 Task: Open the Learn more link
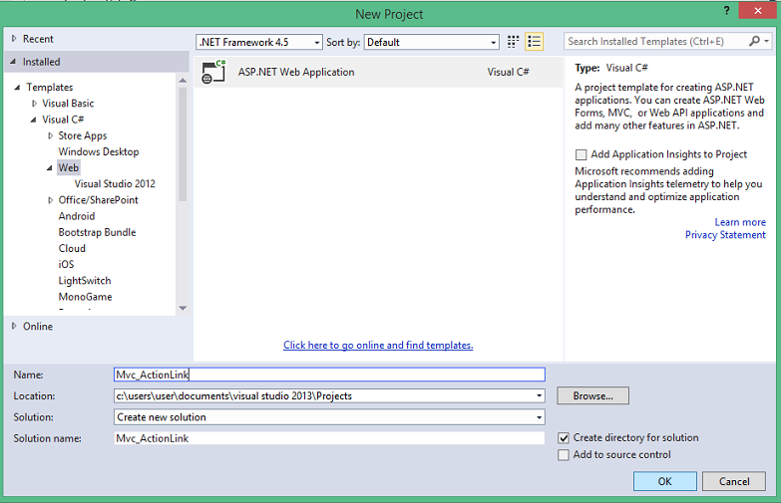pyautogui.click(x=740, y=222)
